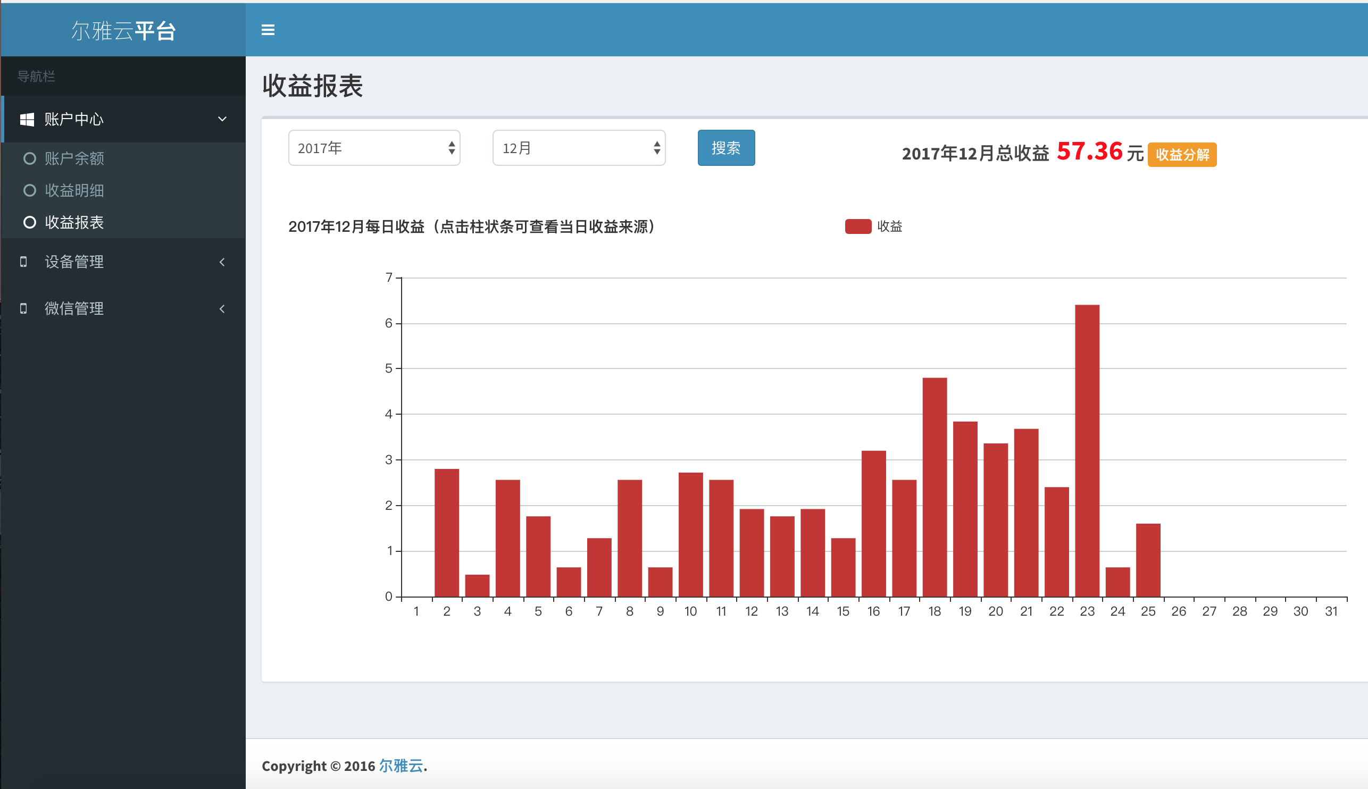Click the phone icon beside 设备管理
The height and width of the screenshot is (789, 1368).
pyautogui.click(x=23, y=262)
